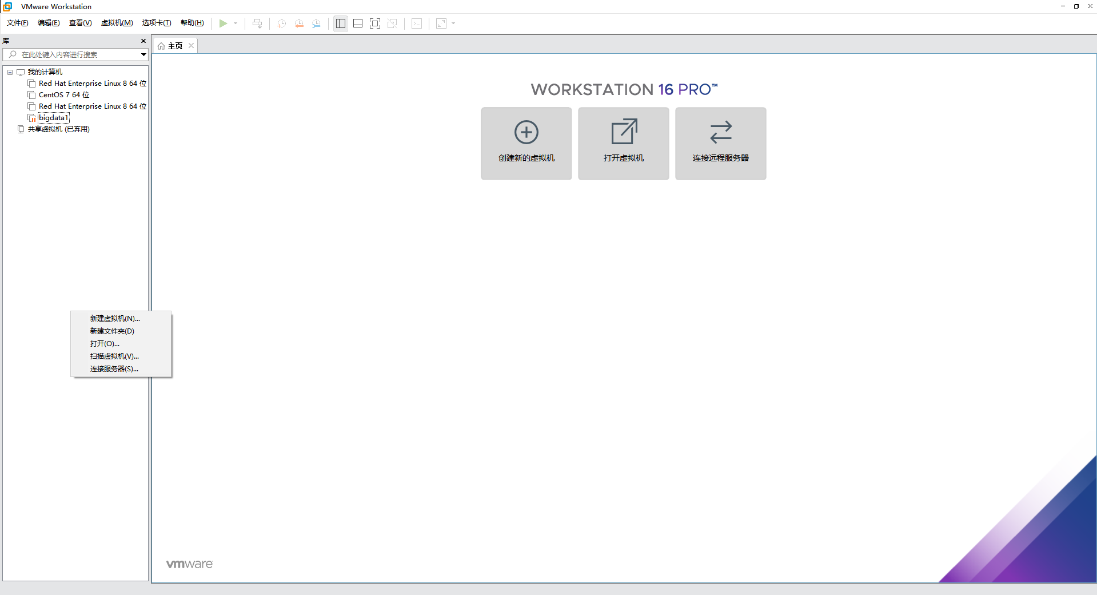The height and width of the screenshot is (595, 1097).
Task: Open the search filter dropdown
Action: [x=143, y=54]
